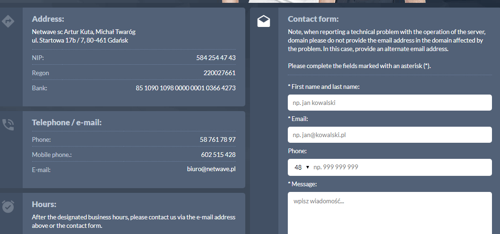The image size is (500, 234).
Task: Click the Contact form heading
Action: (x=313, y=19)
